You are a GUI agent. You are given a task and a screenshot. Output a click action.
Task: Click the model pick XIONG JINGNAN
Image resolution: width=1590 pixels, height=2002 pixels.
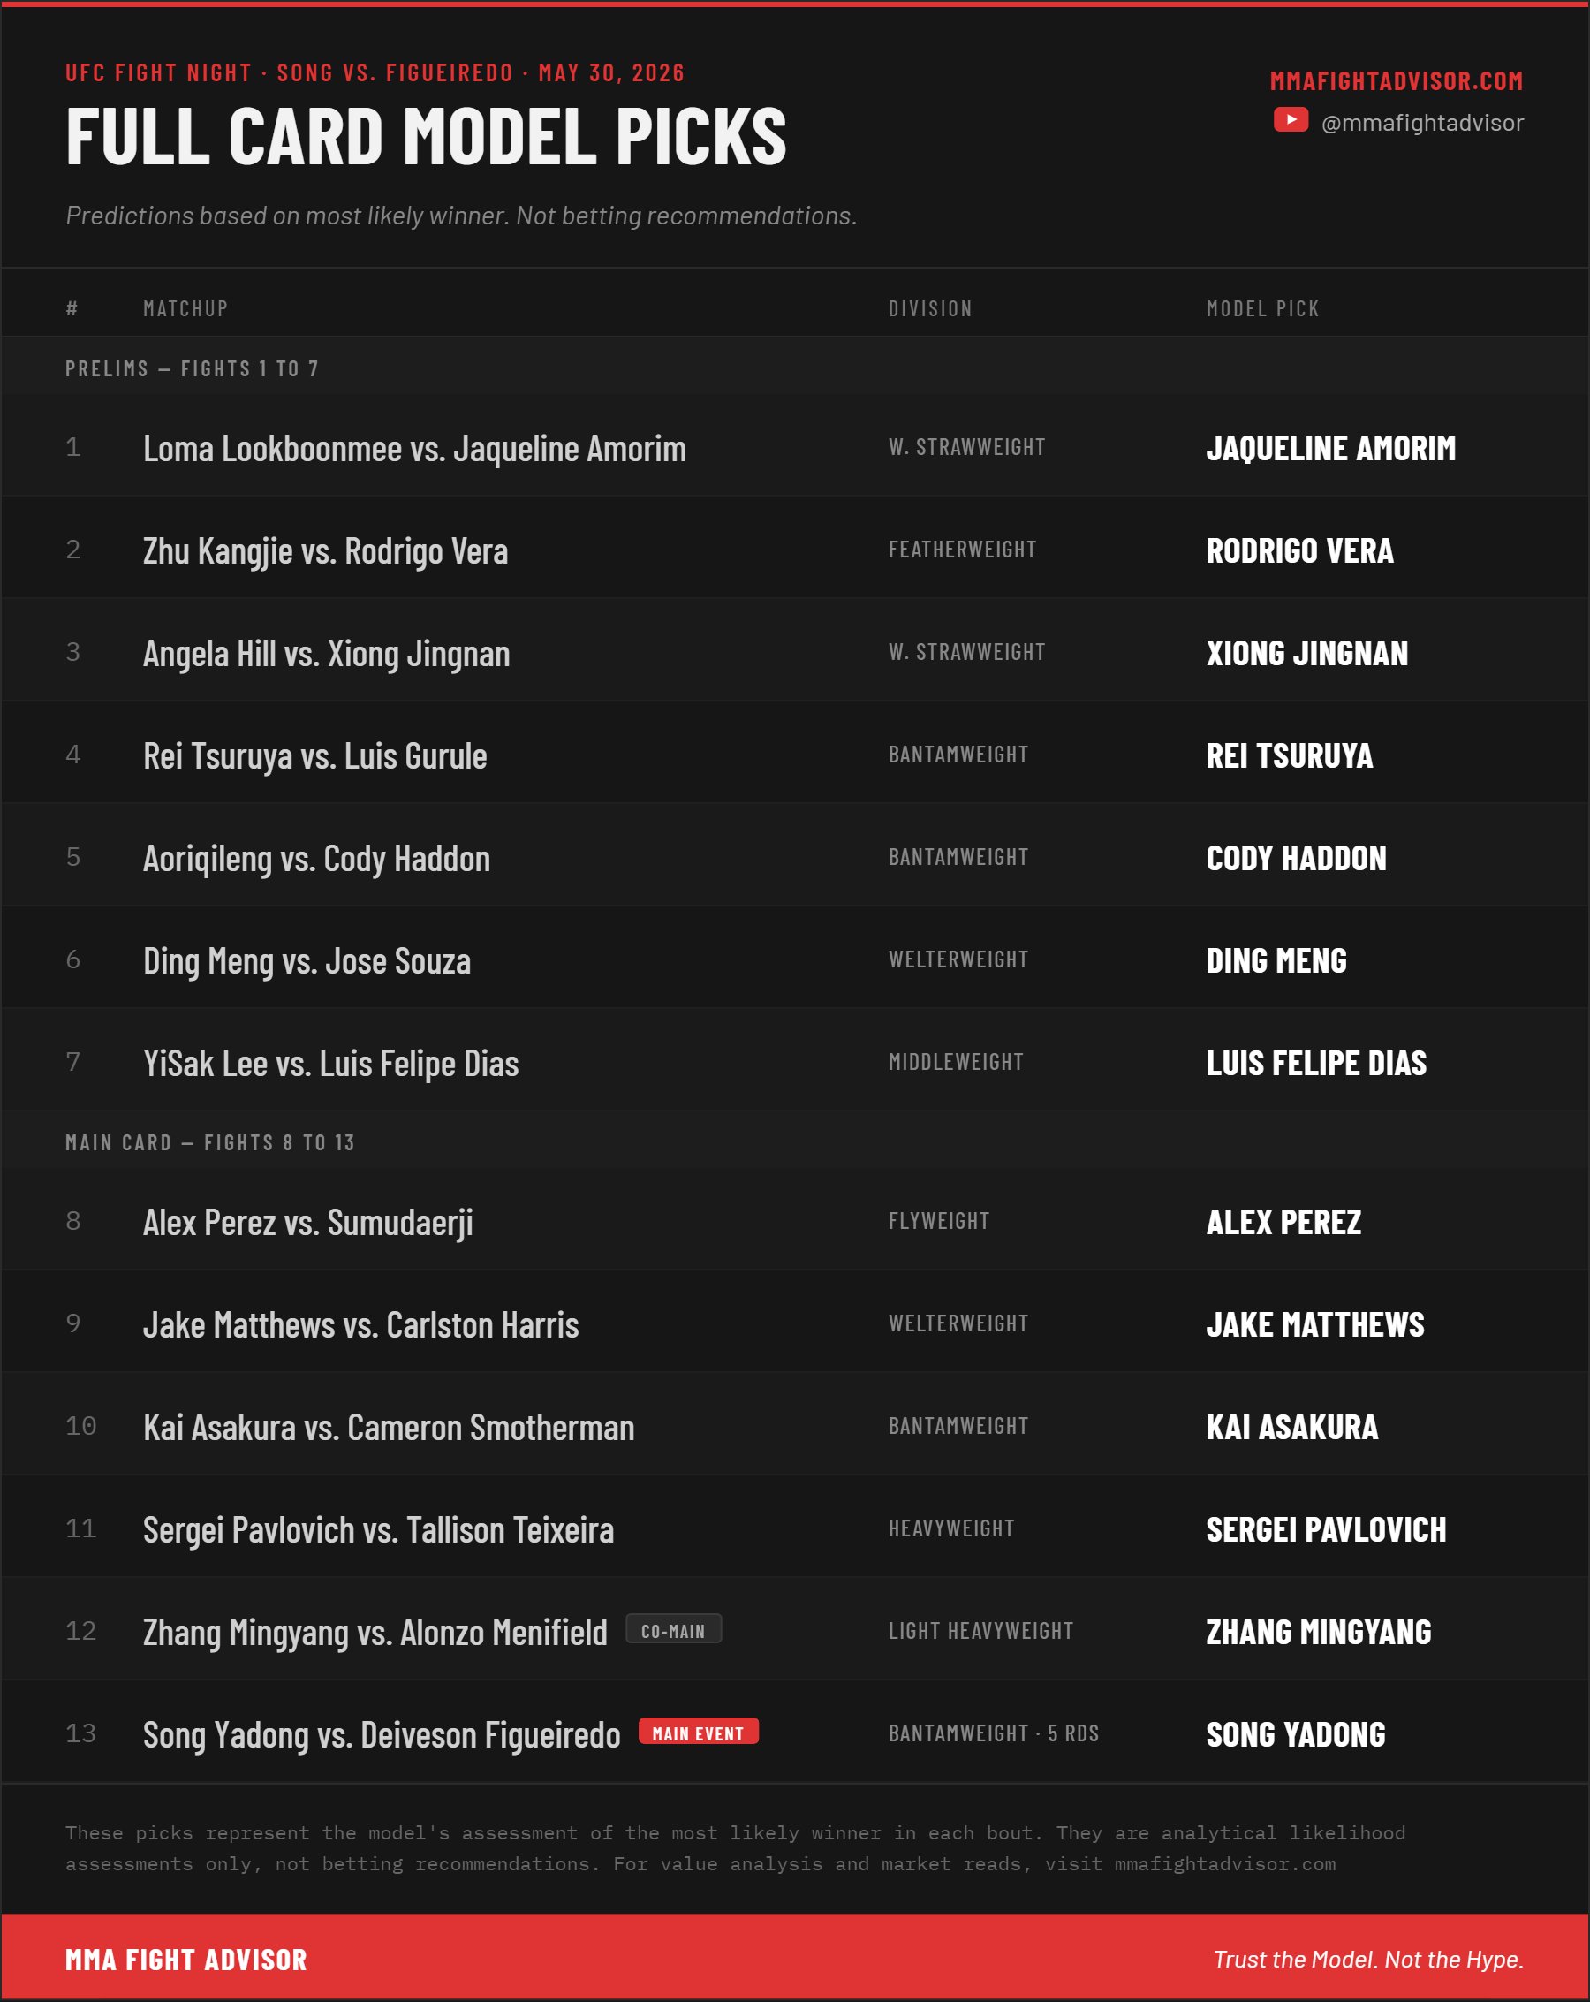coord(1306,654)
